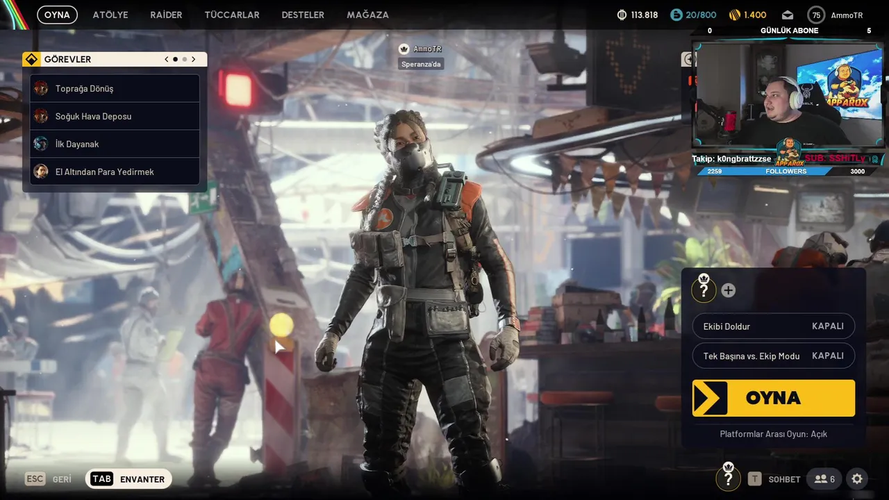Open the friends list showing 6

(824, 479)
